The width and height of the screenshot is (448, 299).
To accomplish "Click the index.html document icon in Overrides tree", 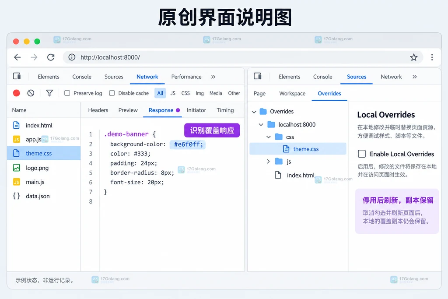I will (x=278, y=175).
